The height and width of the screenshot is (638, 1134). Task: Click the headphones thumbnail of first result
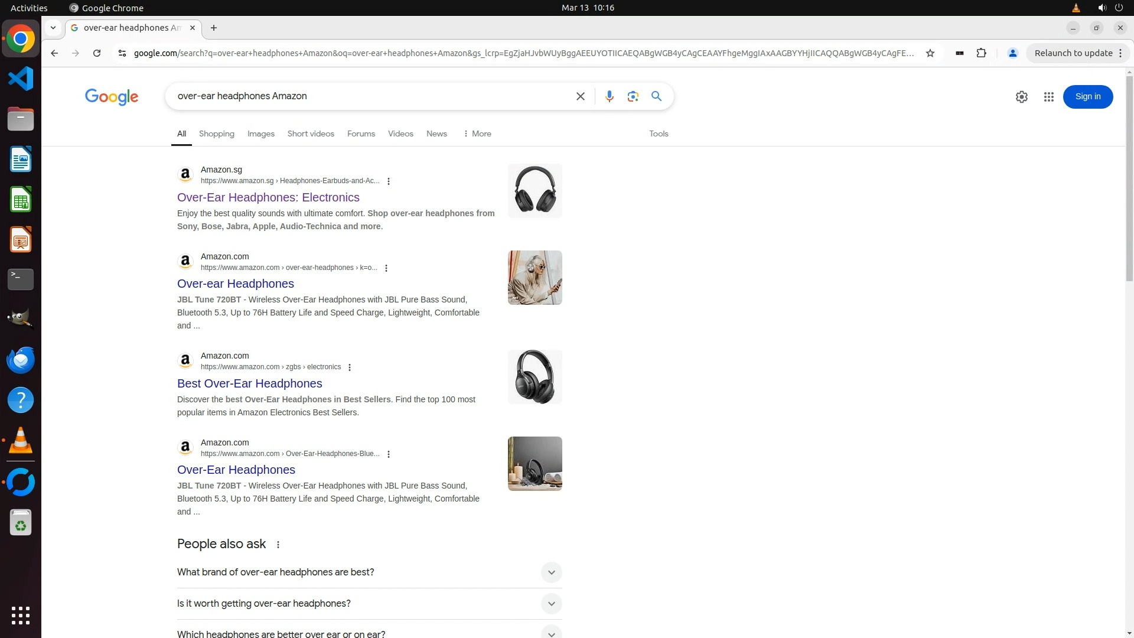tap(535, 190)
